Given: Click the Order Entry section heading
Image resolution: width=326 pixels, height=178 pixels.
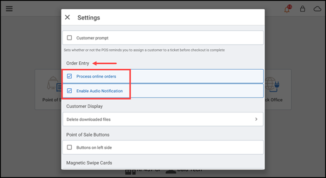Looking at the screenshot, I should point(78,63).
